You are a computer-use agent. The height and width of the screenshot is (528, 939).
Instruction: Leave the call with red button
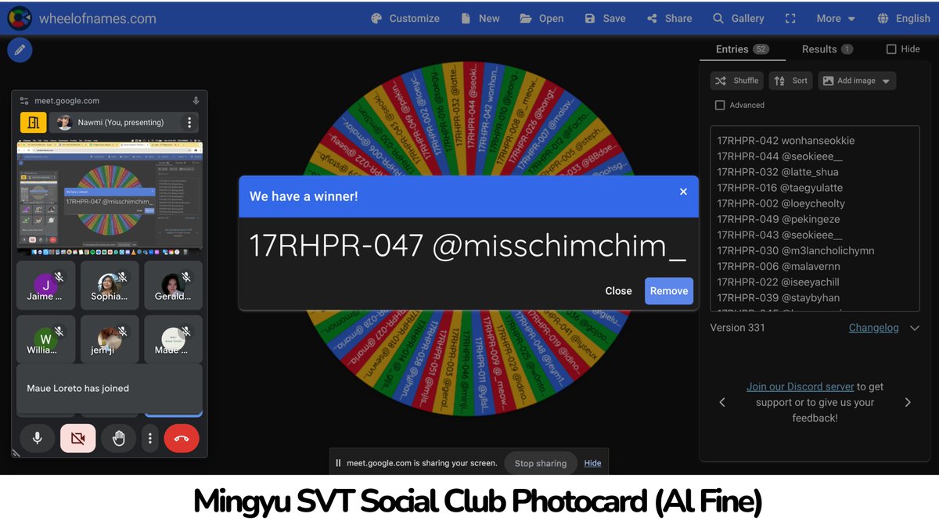(182, 439)
